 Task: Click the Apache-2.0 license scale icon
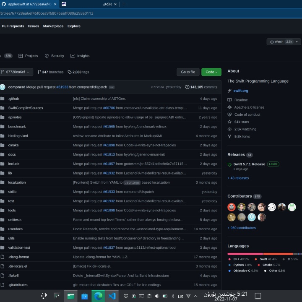[x=229, y=107]
